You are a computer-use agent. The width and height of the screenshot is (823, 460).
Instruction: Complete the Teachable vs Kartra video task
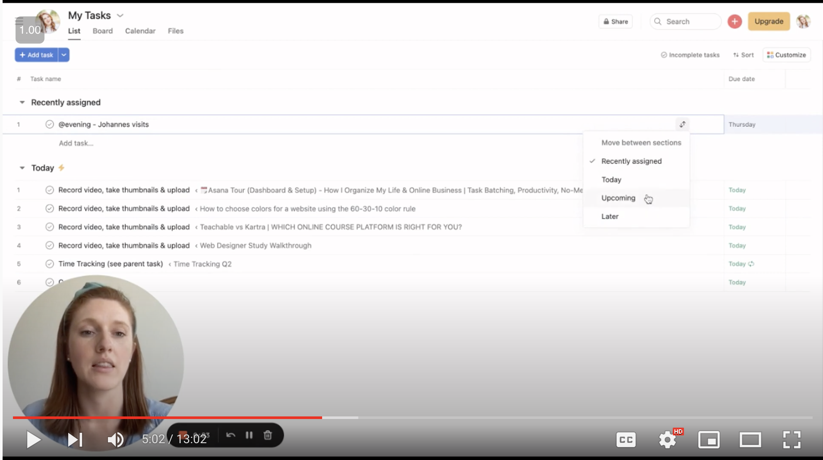50,227
